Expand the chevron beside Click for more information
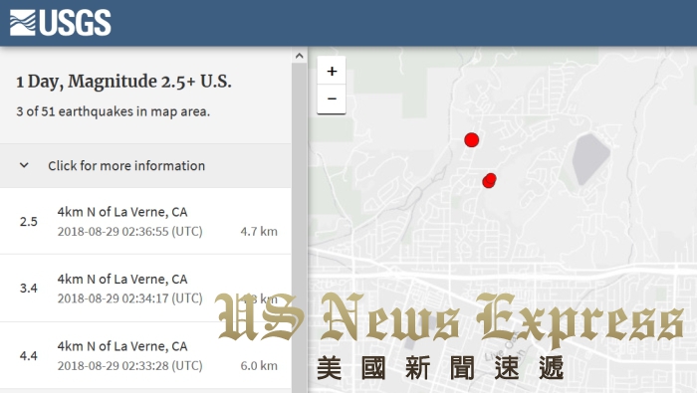Image resolution: width=697 pixels, height=393 pixels. tap(24, 165)
